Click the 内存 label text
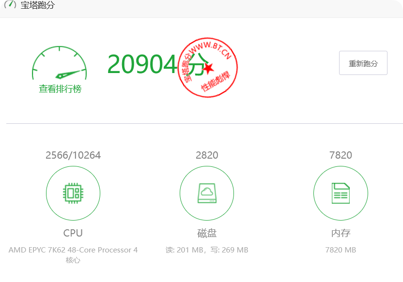This screenshot has height=282, width=403. tap(341, 233)
